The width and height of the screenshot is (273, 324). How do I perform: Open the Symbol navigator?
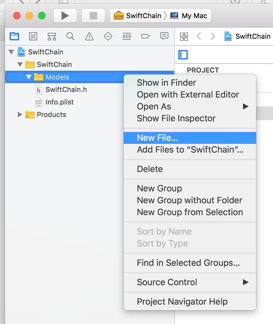pos(52,37)
